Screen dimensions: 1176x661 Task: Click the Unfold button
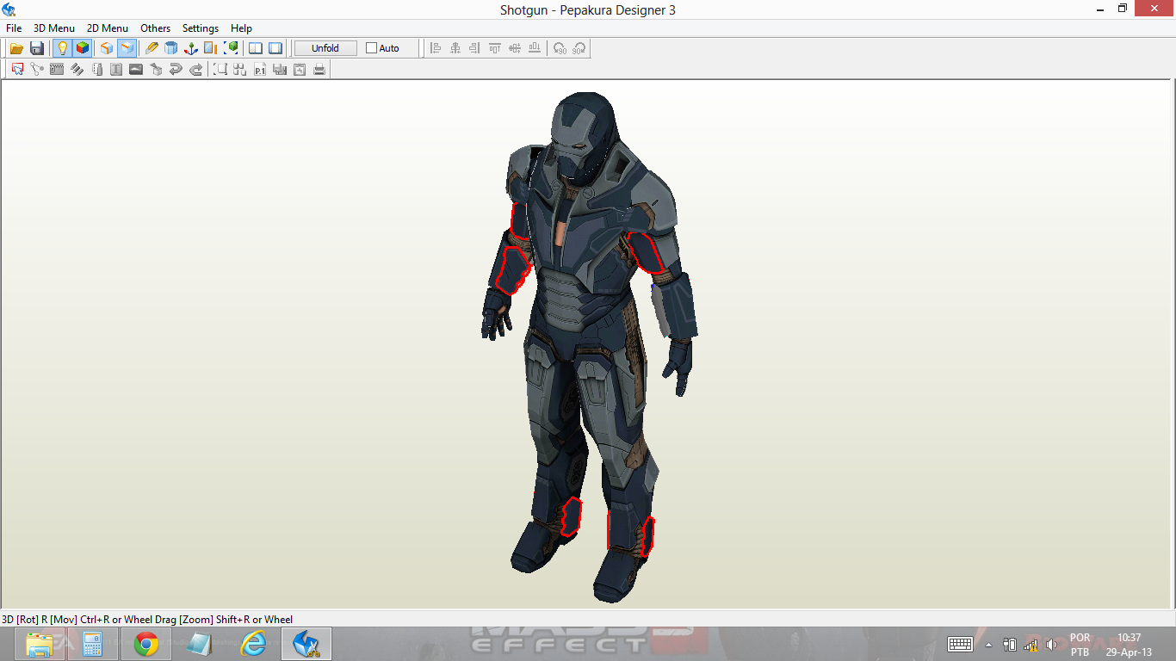[325, 48]
